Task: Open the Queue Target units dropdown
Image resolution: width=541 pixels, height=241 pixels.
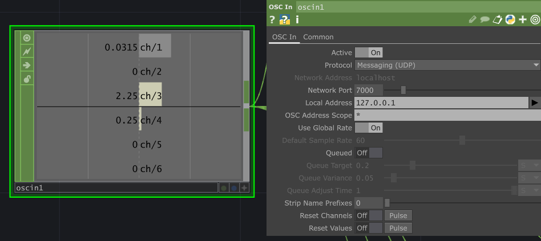Action: point(529,166)
